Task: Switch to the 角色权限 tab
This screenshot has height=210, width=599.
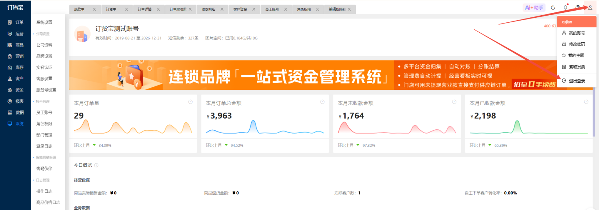Action: click(304, 9)
